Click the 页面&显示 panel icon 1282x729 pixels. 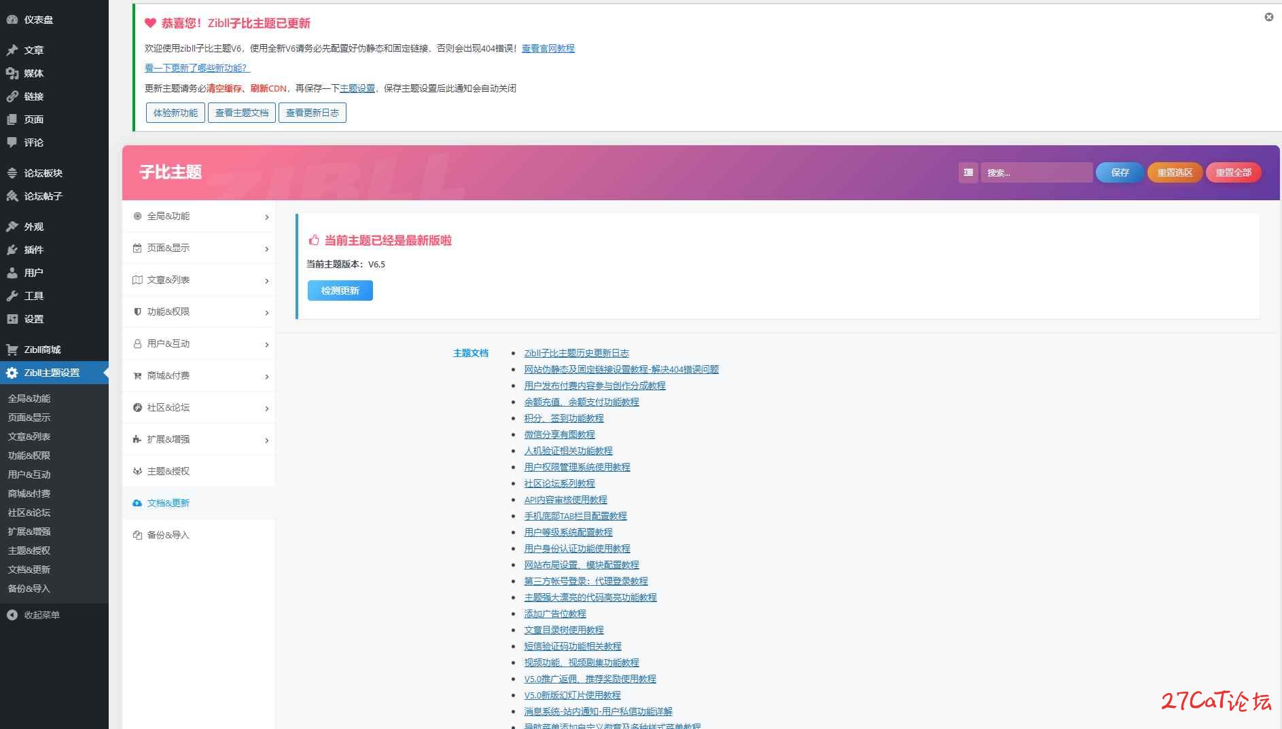137,248
